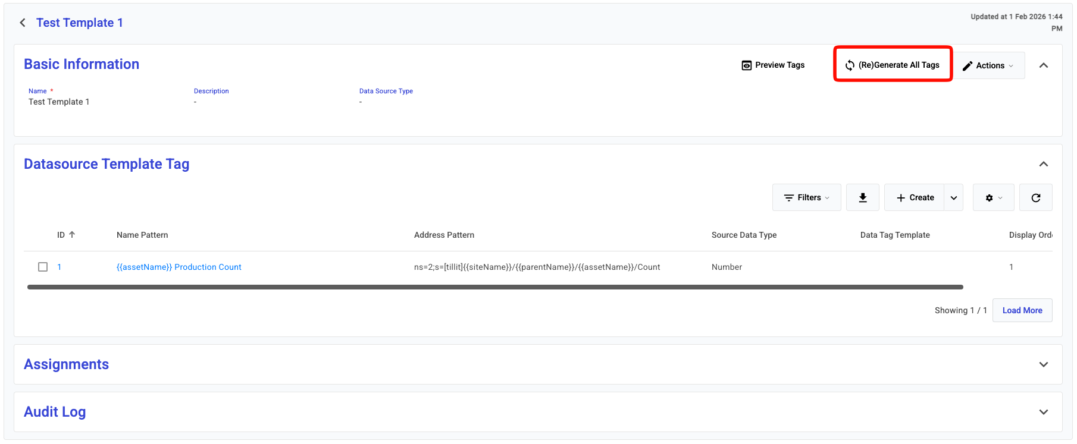This screenshot has width=1077, height=444.
Task: Open the Create split-button dropdown arrow
Action: tap(953, 197)
